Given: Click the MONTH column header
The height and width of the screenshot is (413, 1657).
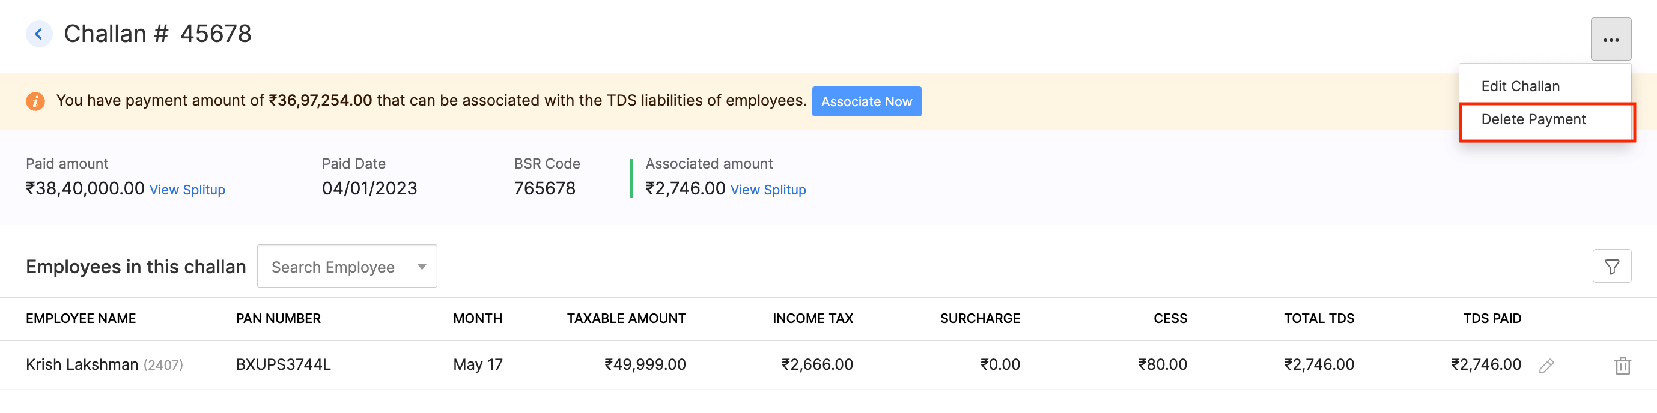Looking at the screenshot, I should 477,319.
